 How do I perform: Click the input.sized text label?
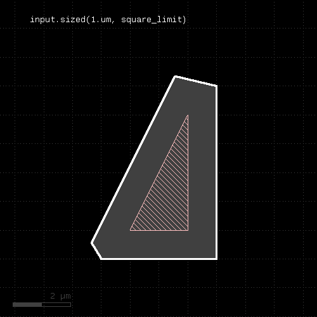pos(108,20)
